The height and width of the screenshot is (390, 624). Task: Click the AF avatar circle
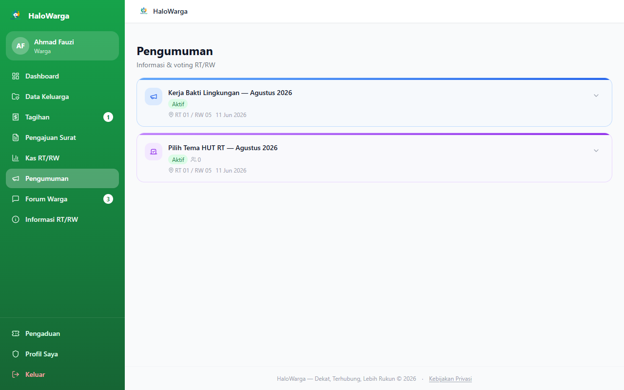pos(20,46)
